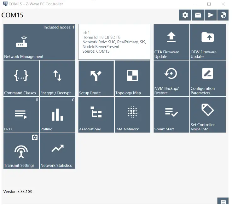Open the Smart Start tile
Screen dimensions: 232x208
(171, 115)
